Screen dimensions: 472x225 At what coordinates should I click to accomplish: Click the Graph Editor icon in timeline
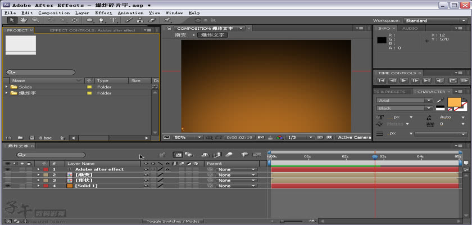tap(257, 155)
